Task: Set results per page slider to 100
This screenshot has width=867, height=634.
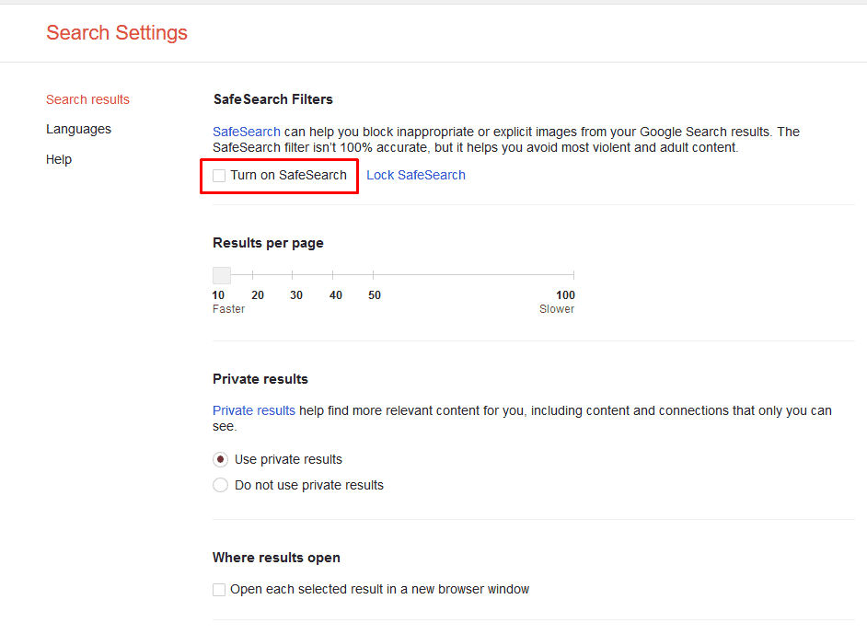Action: (x=573, y=274)
